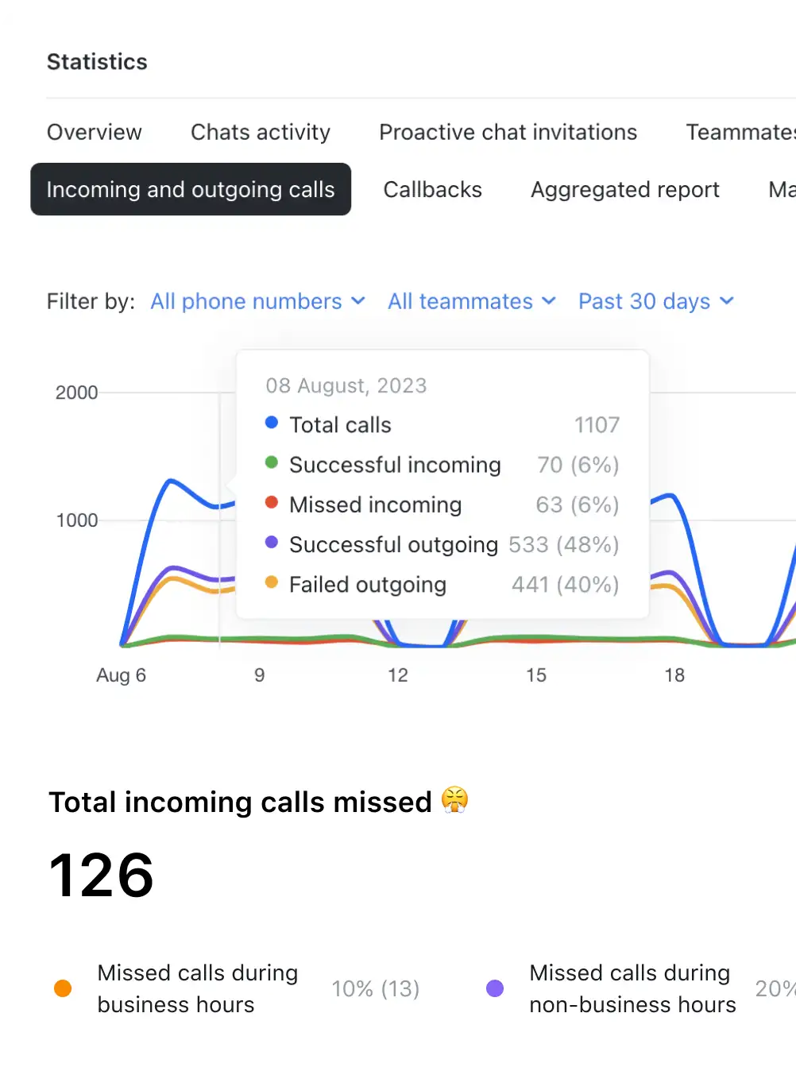796x1071 pixels.
Task: Expand the All teammates filter
Action: click(x=471, y=301)
